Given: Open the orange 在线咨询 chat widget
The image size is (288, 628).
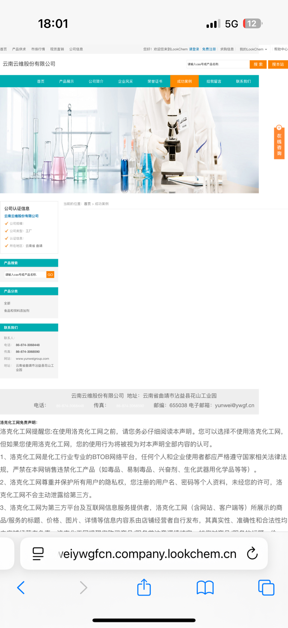Looking at the screenshot, I should (x=279, y=142).
